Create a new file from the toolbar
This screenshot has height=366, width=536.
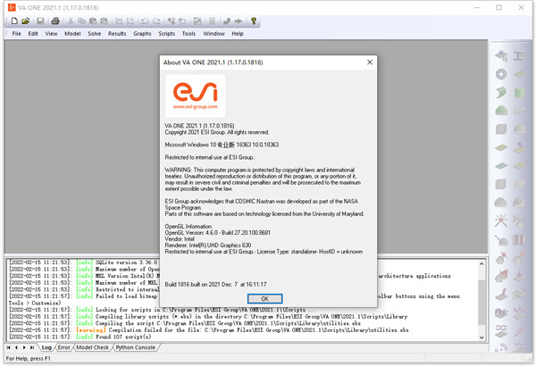click(14, 21)
